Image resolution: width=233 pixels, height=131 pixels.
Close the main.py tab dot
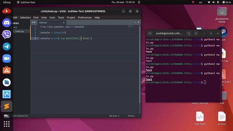click(64, 23)
